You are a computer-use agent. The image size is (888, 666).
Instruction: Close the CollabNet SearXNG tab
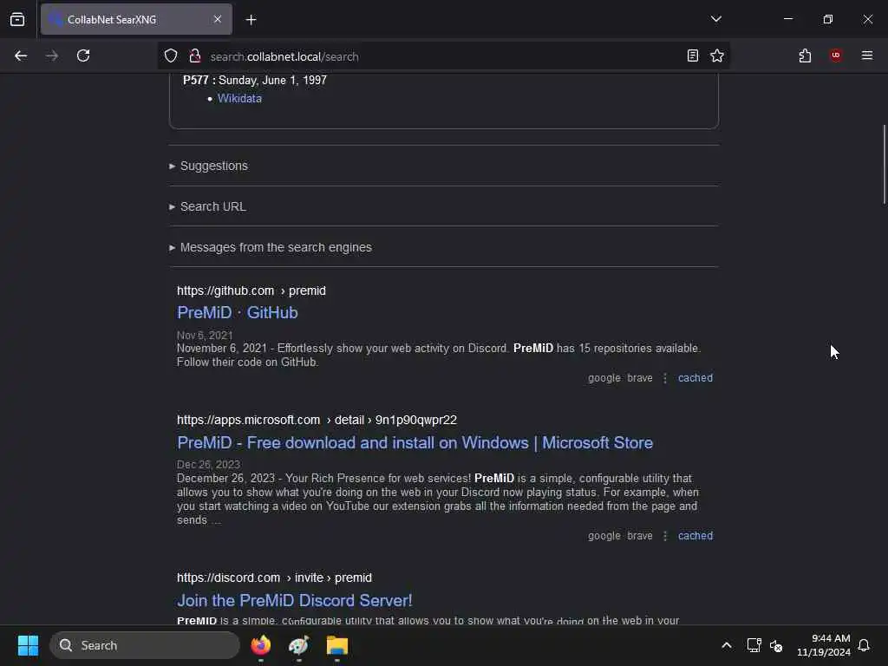218,19
